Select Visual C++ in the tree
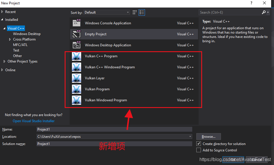Viewport: 274px width, 165px height. point(16,28)
